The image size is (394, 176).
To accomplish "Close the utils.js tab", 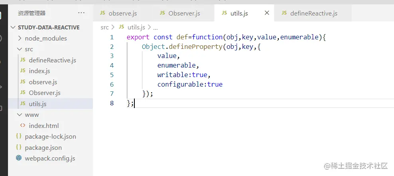I will click(x=267, y=13).
